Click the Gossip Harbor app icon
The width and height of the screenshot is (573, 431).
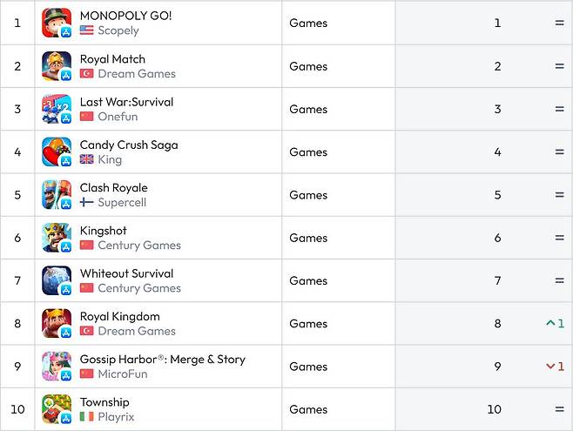57,367
